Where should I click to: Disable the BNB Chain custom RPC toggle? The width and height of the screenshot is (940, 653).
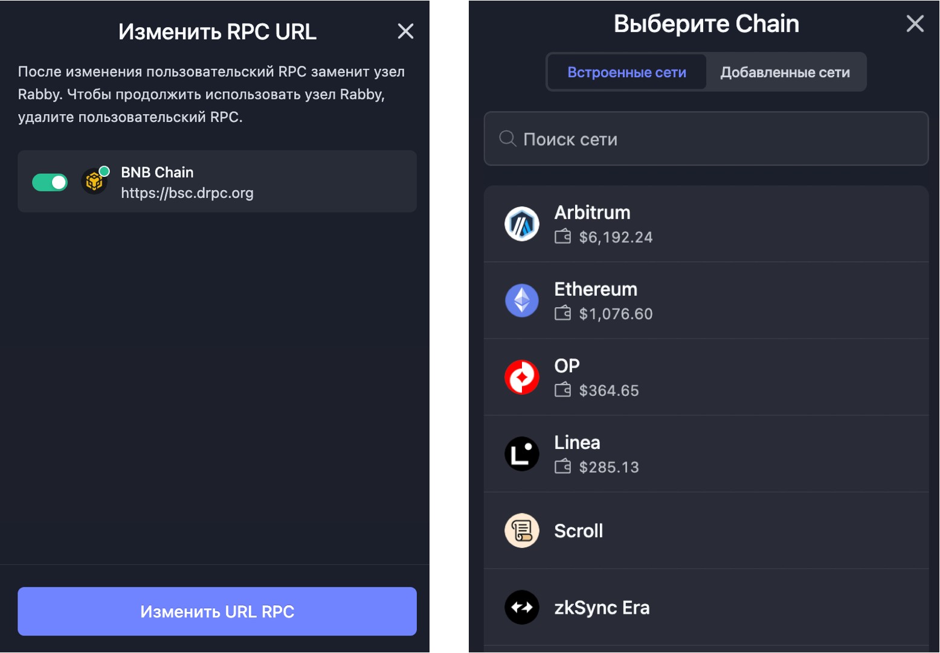(50, 182)
